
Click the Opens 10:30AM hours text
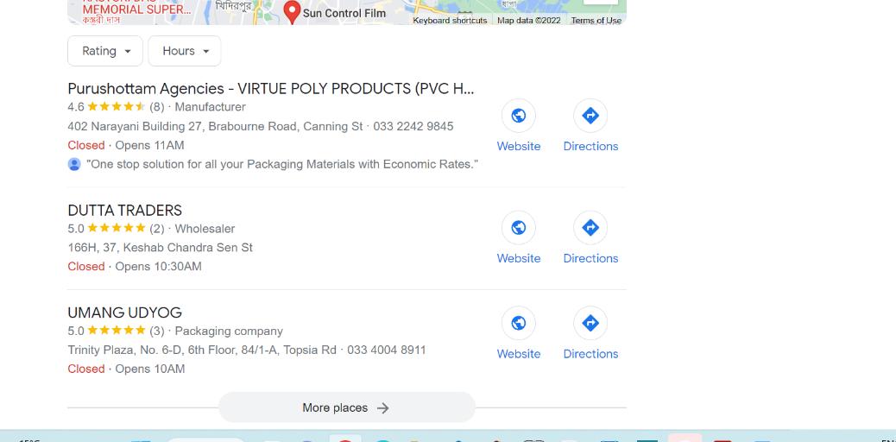pyautogui.click(x=158, y=267)
